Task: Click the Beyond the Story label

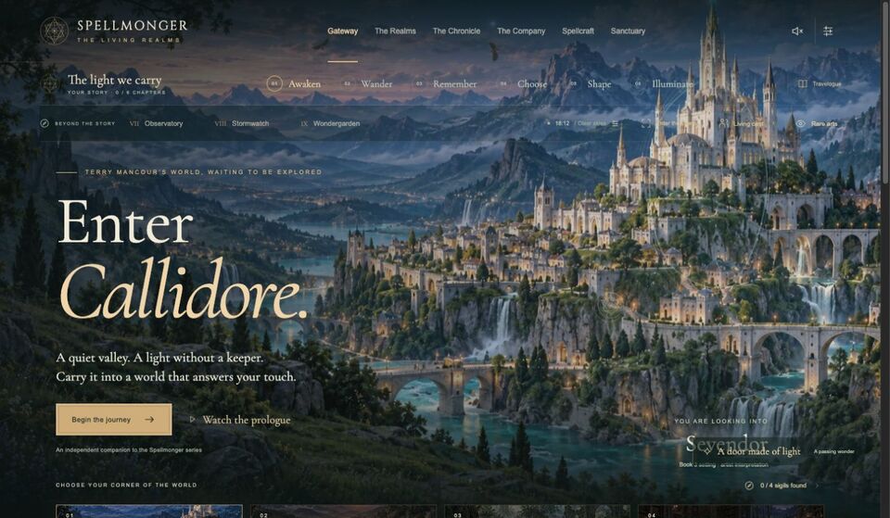Action: point(84,123)
